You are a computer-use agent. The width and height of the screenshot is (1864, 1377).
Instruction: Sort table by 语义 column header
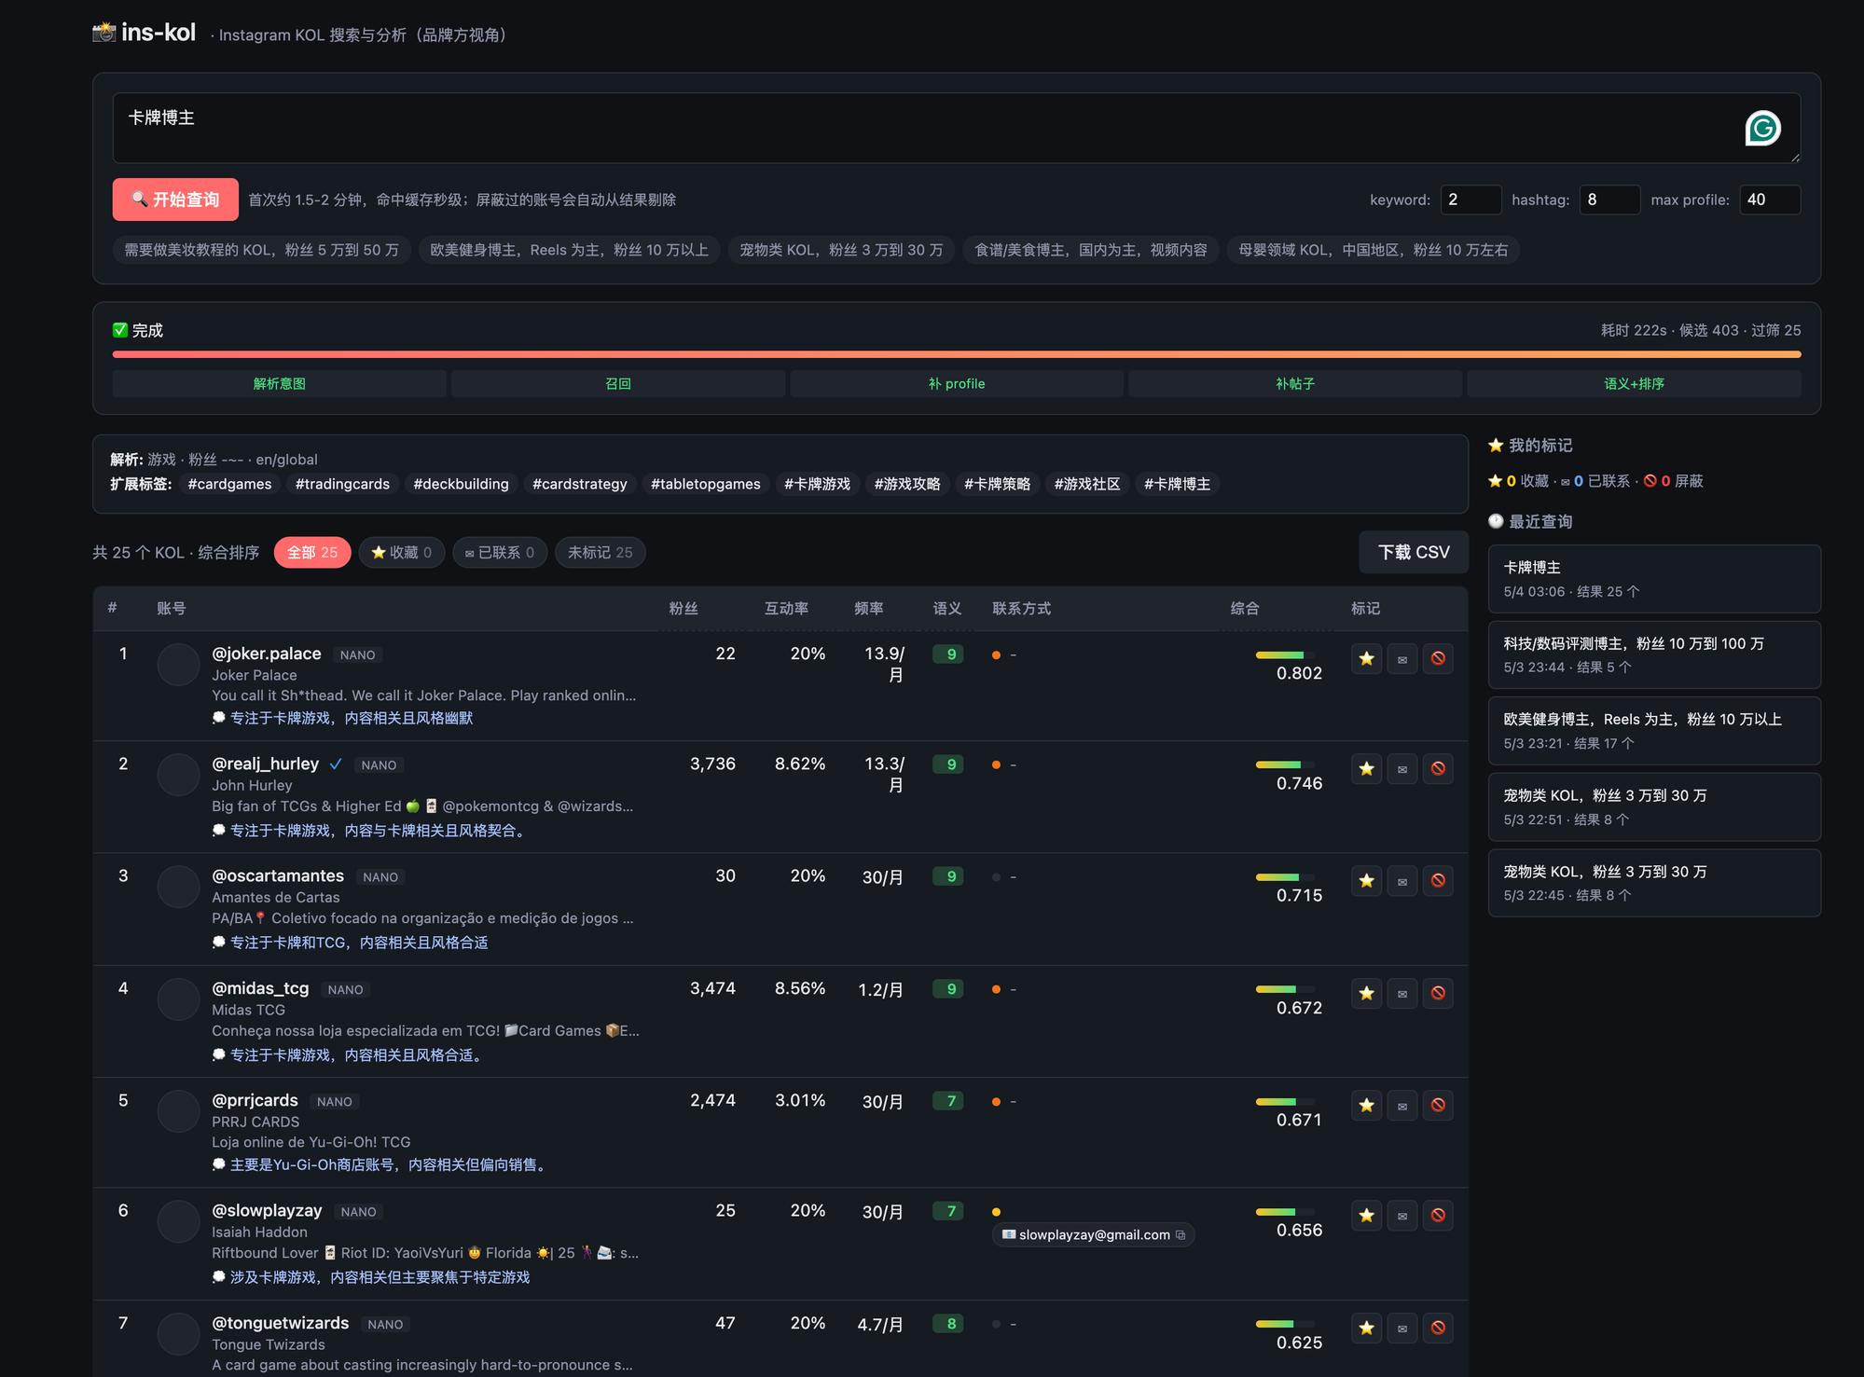(x=947, y=608)
